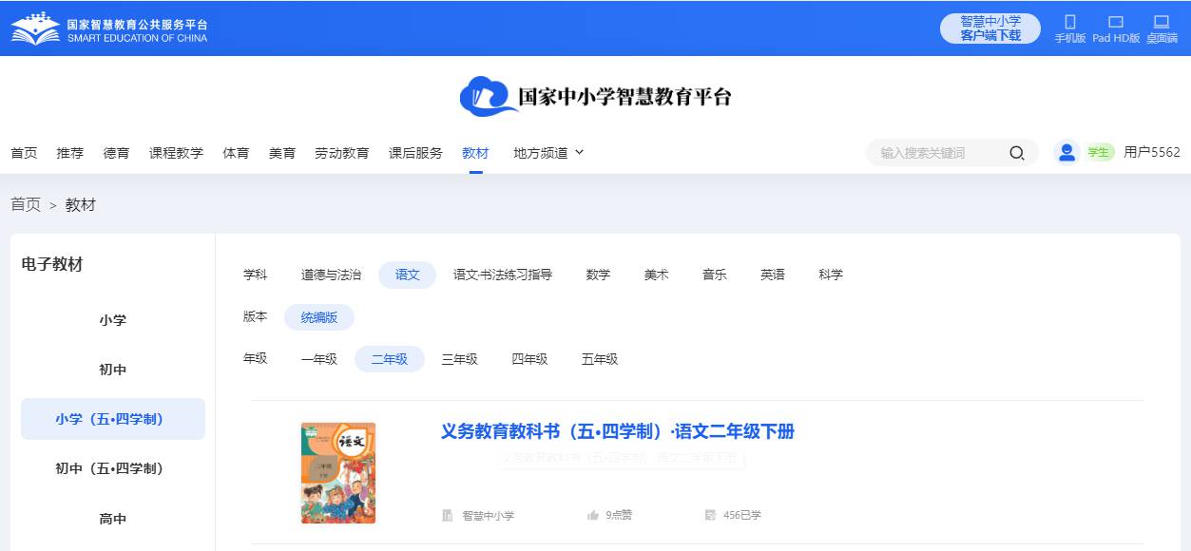Click the search magnifier icon
Image resolution: width=1191 pixels, height=551 pixels.
pyautogui.click(x=1017, y=153)
